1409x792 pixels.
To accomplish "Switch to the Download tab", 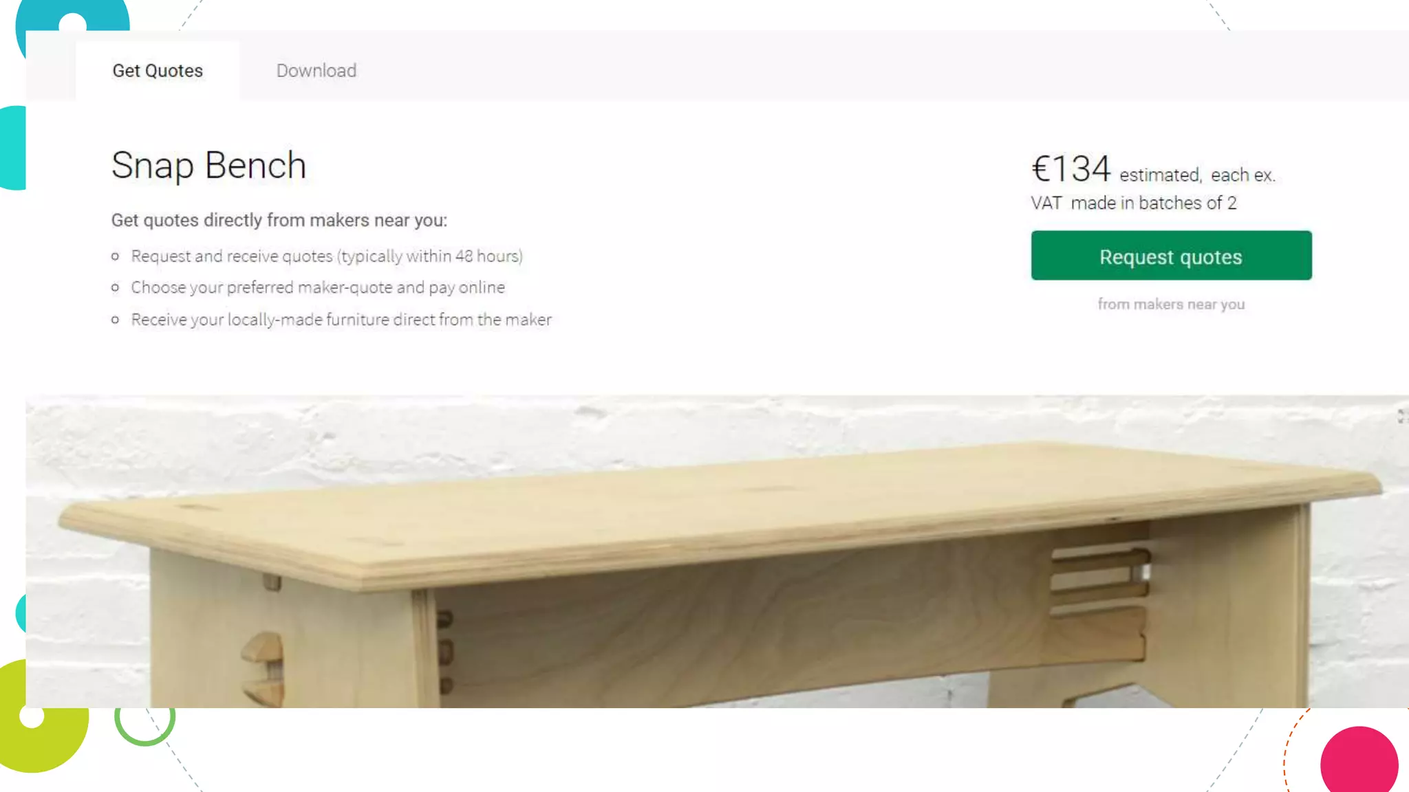I will click(x=316, y=71).
